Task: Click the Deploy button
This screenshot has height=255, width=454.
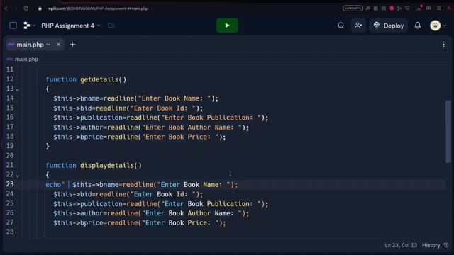Action: click(x=389, y=25)
